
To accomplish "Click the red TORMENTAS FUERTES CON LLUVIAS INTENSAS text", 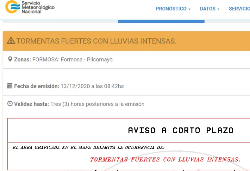I will 165,159.
